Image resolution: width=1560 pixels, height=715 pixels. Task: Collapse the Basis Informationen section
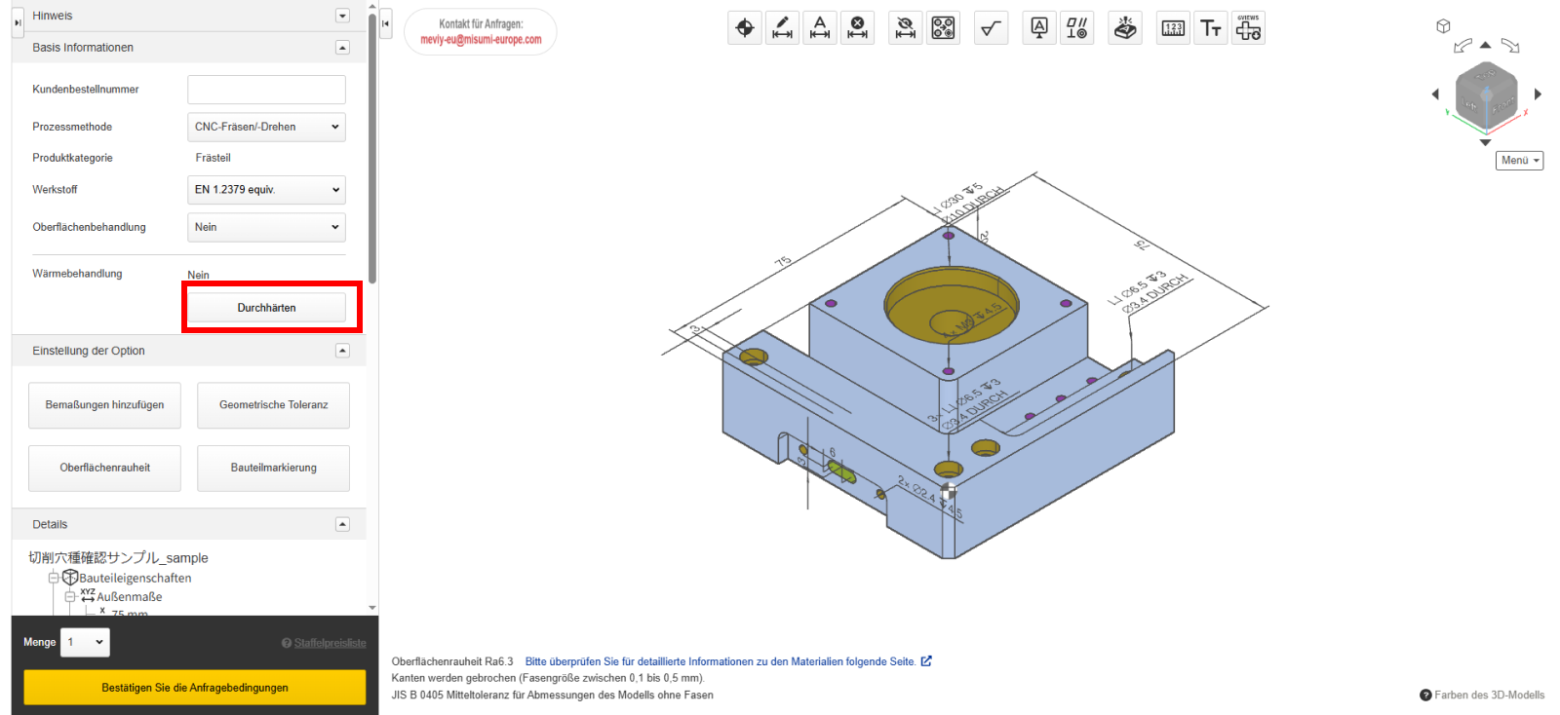(342, 48)
